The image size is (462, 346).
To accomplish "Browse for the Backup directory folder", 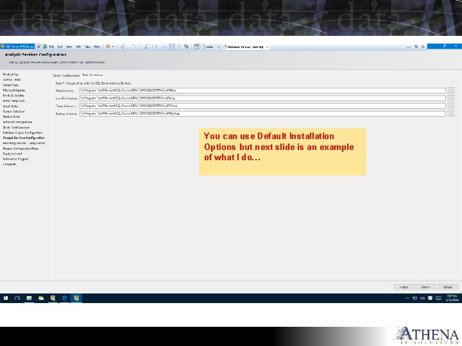I will [451, 113].
